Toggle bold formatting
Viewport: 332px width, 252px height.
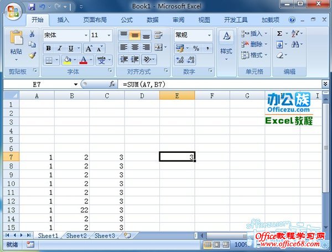click(x=49, y=49)
